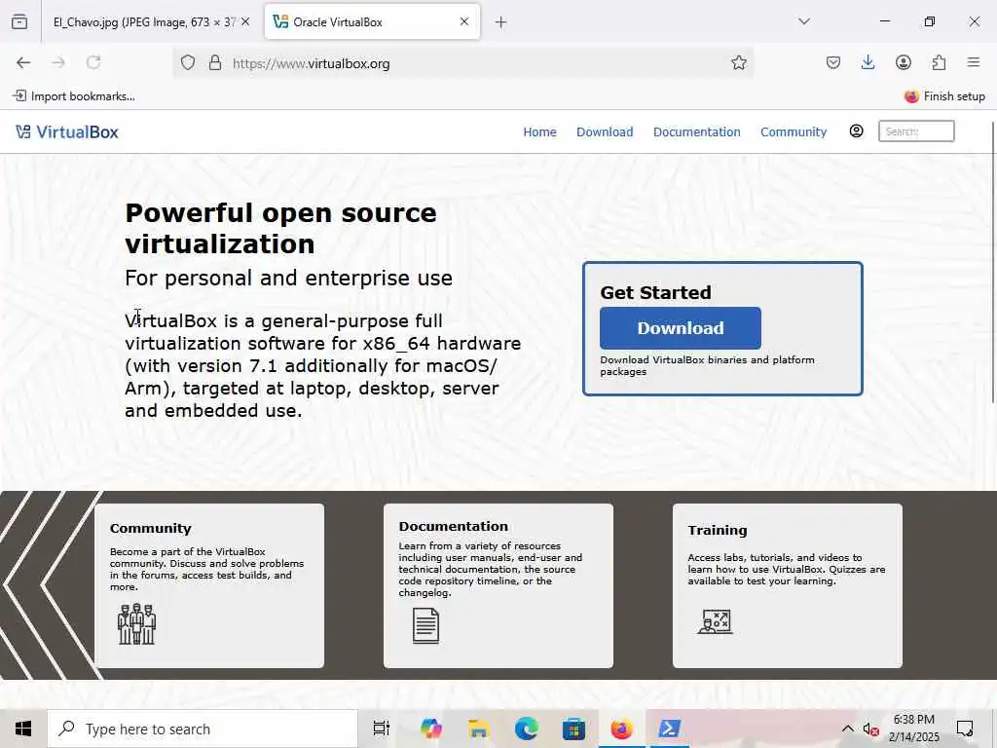
Task: Click the Finish setup button
Action: coord(944,96)
